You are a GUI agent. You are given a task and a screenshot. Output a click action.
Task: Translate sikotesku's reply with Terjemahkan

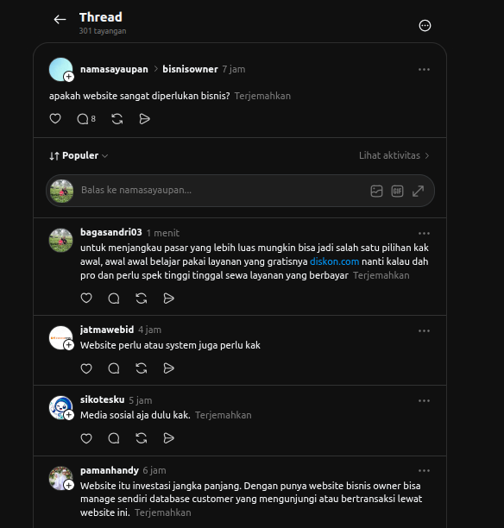click(223, 415)
